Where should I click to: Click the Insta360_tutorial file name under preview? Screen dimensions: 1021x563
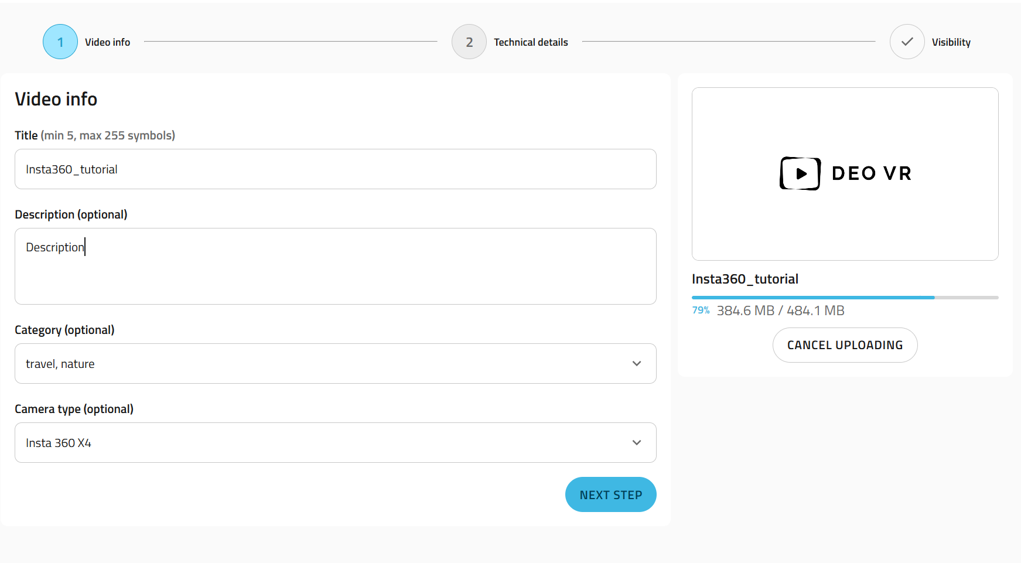[x=745, y=279]
